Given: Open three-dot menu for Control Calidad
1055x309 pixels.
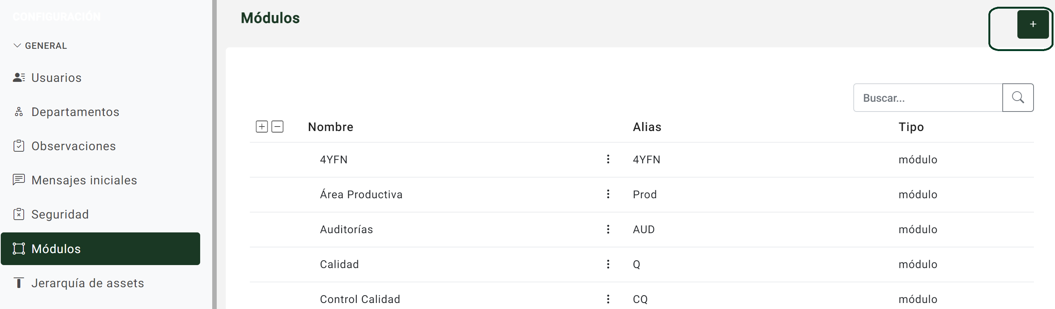Looking at the screenshot, I should point(608,299).
